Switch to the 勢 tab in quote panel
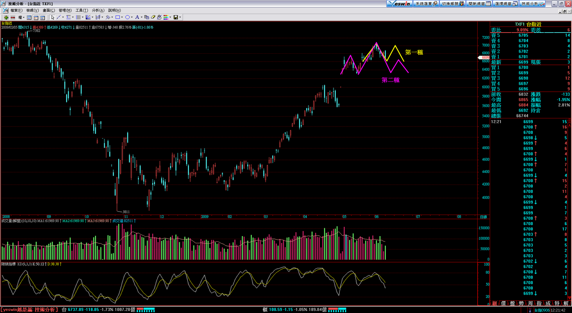Screen dimensions: 572x313 [521, 303]
